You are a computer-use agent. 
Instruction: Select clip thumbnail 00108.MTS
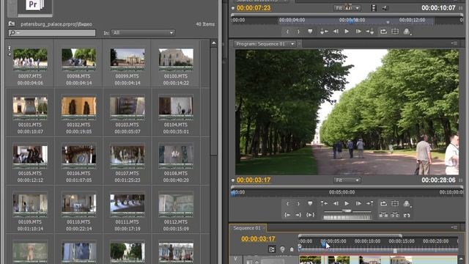pyautogui.click(x=176, y=156)
